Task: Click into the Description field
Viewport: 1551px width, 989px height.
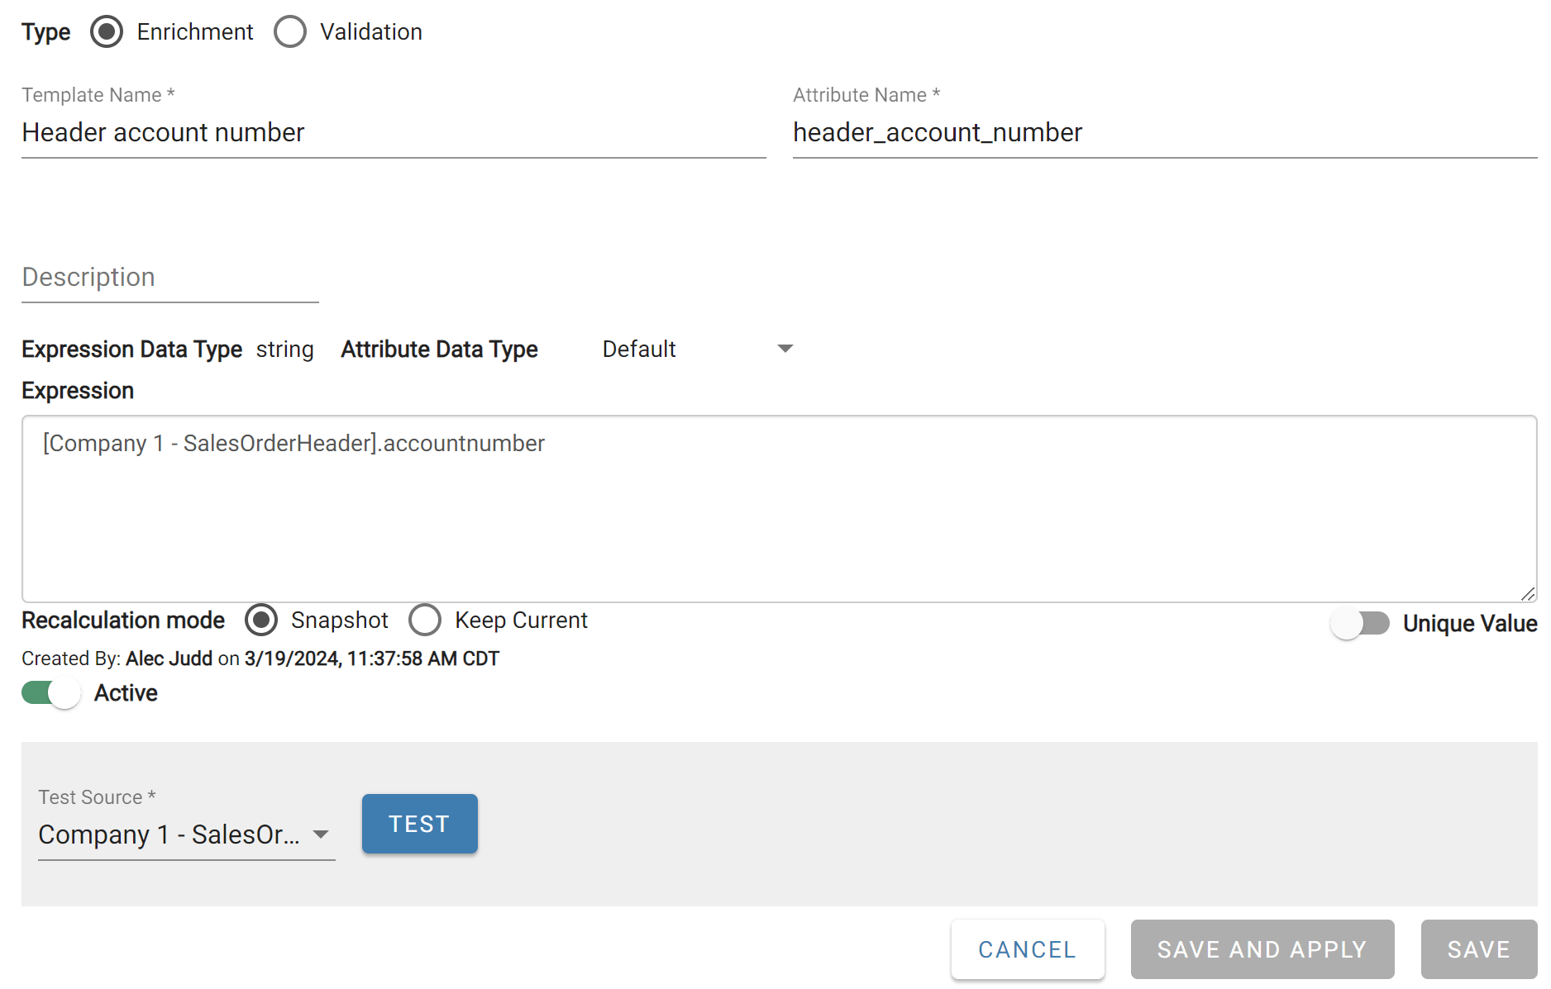Action: pyautogui.click(x=169, y=278)
